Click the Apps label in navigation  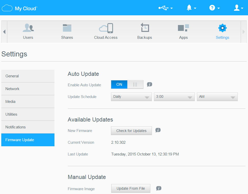click(184, 38)
